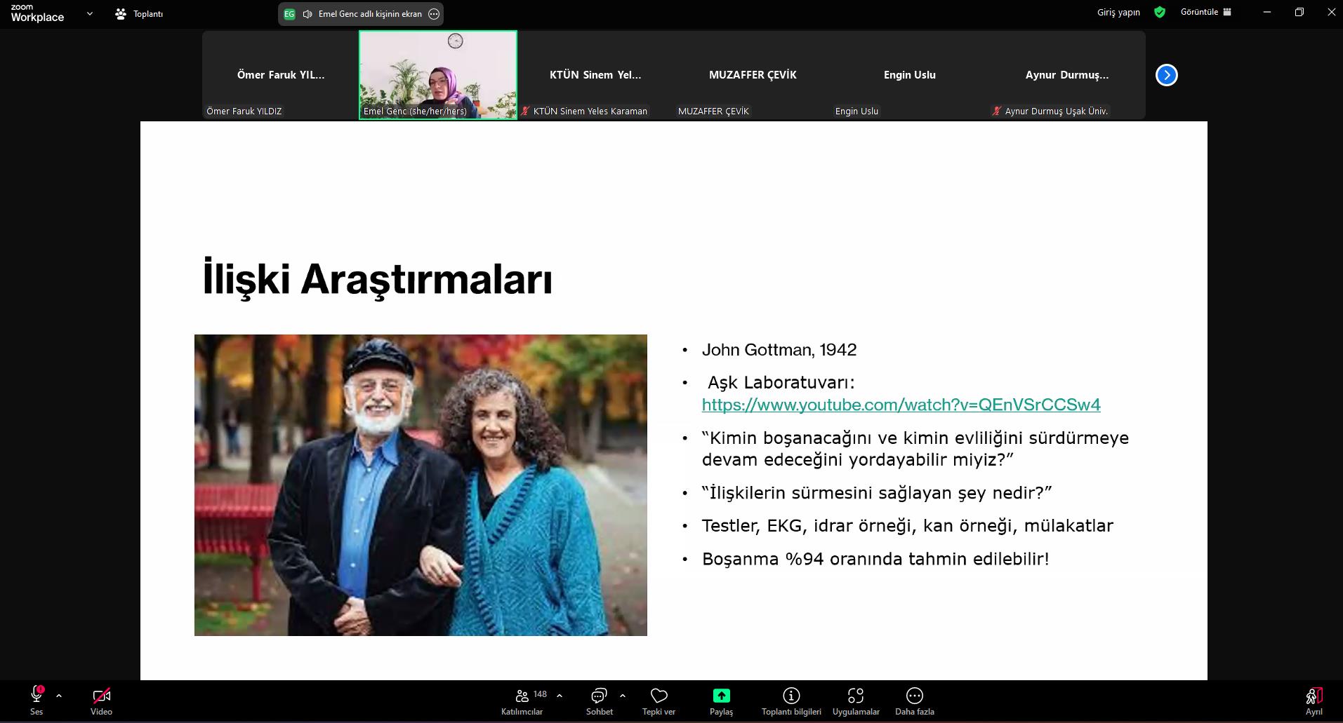Select Engin Uslu participant tile
This screenshot has width=1343, height=723.
point(910,75)
